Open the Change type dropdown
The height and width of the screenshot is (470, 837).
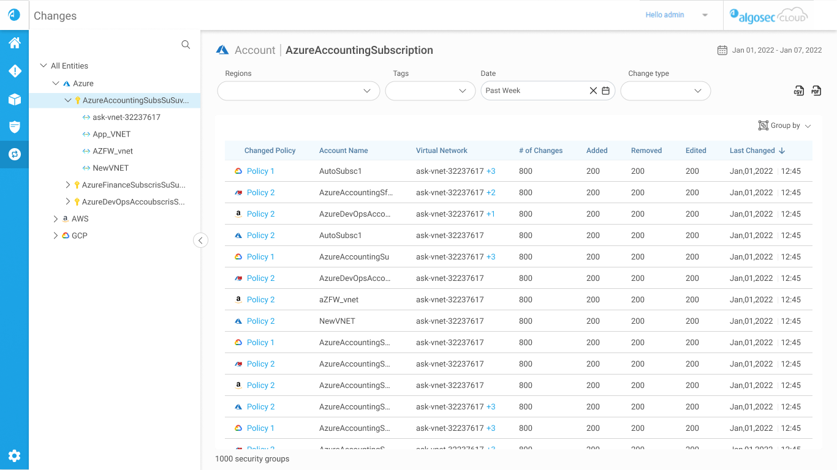click(x=665, y=91)
